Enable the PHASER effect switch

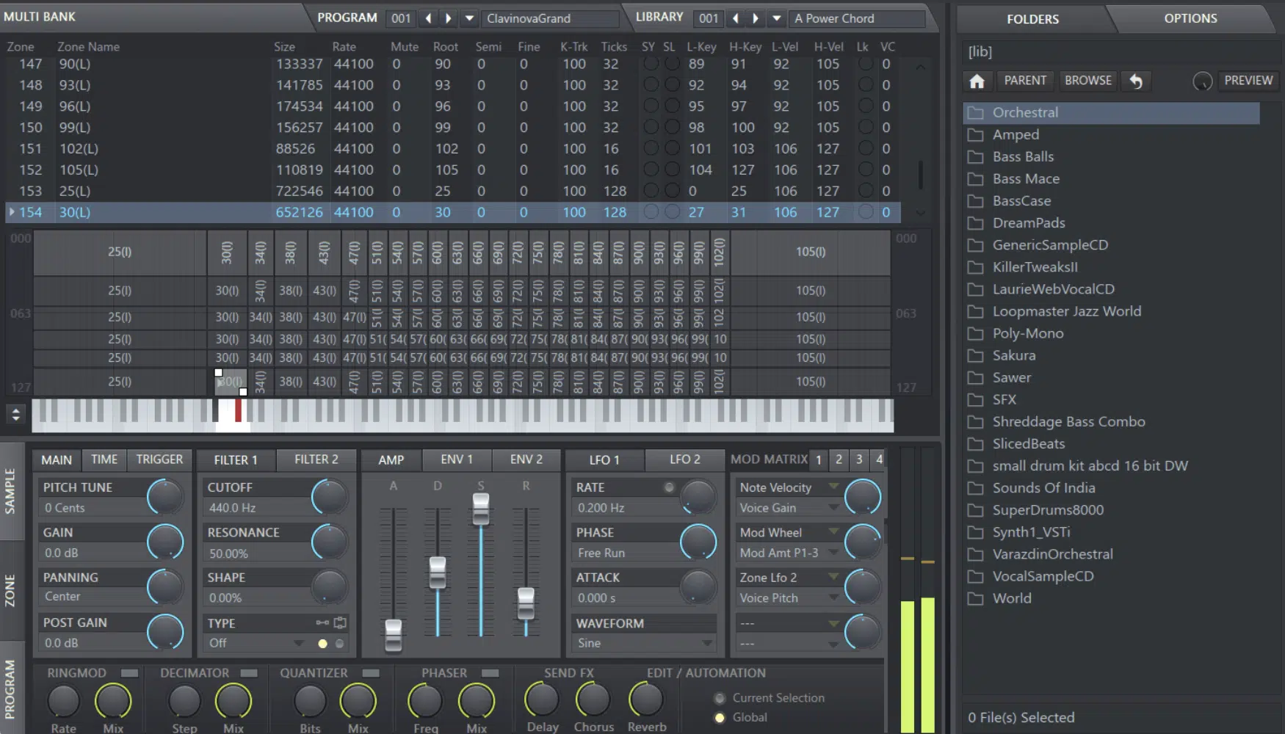point(491,673)
